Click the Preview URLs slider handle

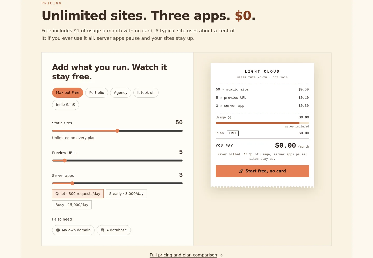click(65, 161)
